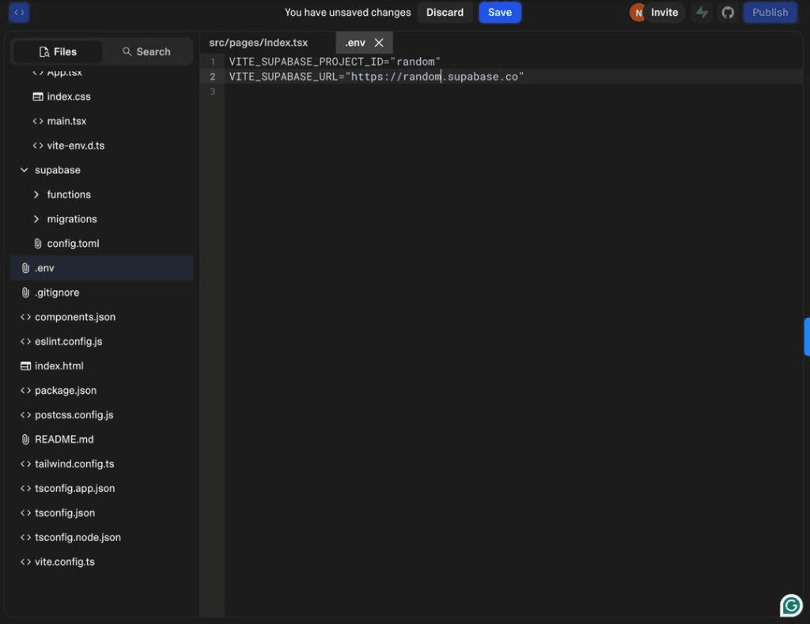Click the code icon beside tailwind.config.ts
Image resolution: width=810 pixels, height=624 pixels.
coord(25,464)
